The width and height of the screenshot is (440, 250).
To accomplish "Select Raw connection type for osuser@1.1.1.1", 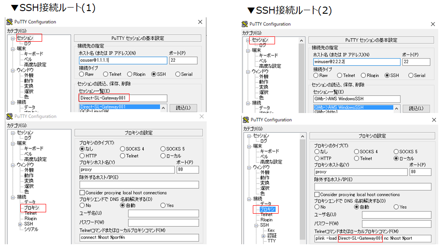I will (81, 74).
